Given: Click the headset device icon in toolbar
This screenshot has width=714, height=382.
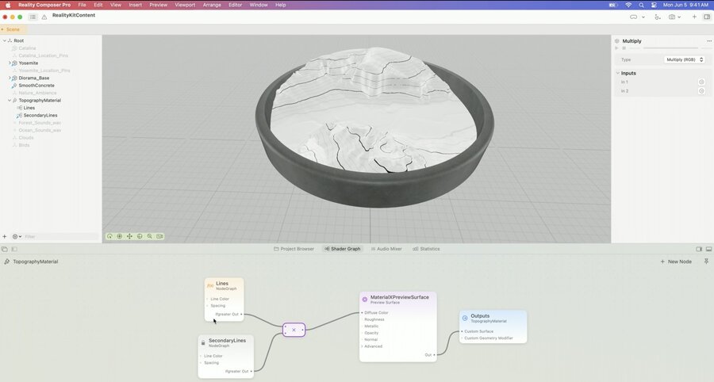Looking at the screenshot, I should (x=633, y=17).
